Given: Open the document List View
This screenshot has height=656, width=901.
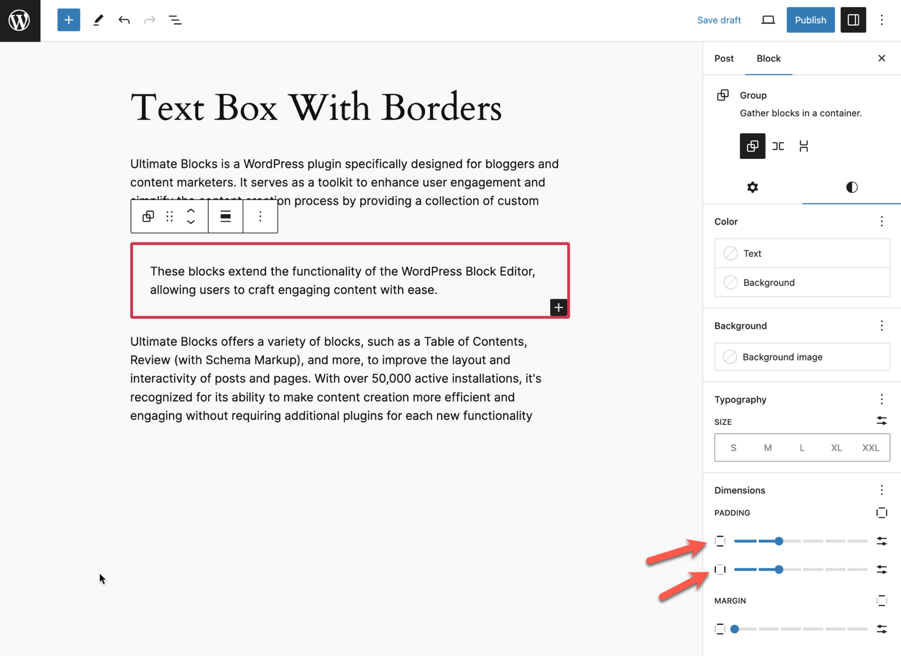Looking at the screenshot, I should (x=175, y=20).
